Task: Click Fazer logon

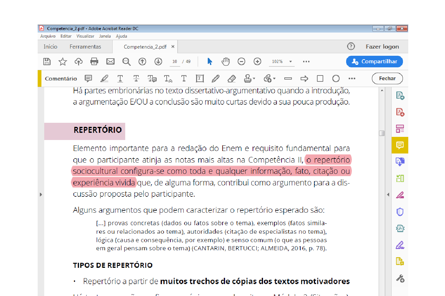Action: 382,47
